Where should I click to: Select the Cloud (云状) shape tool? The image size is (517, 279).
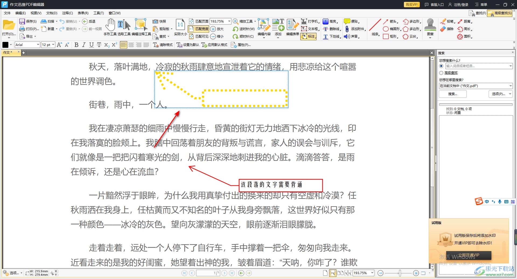[410, 37]
